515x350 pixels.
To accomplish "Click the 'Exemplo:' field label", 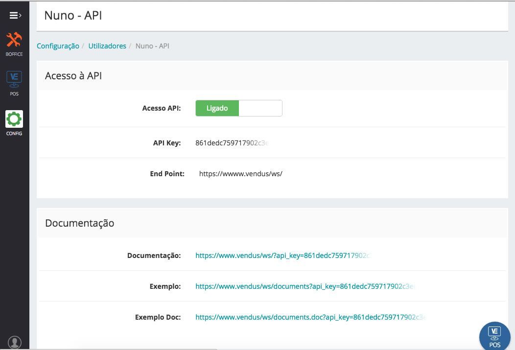I will (165, 286).
